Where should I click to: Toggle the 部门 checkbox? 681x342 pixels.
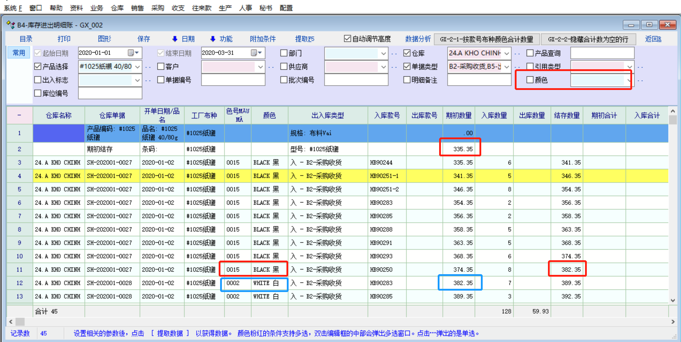pyautogui.click(x=284, y=53)
